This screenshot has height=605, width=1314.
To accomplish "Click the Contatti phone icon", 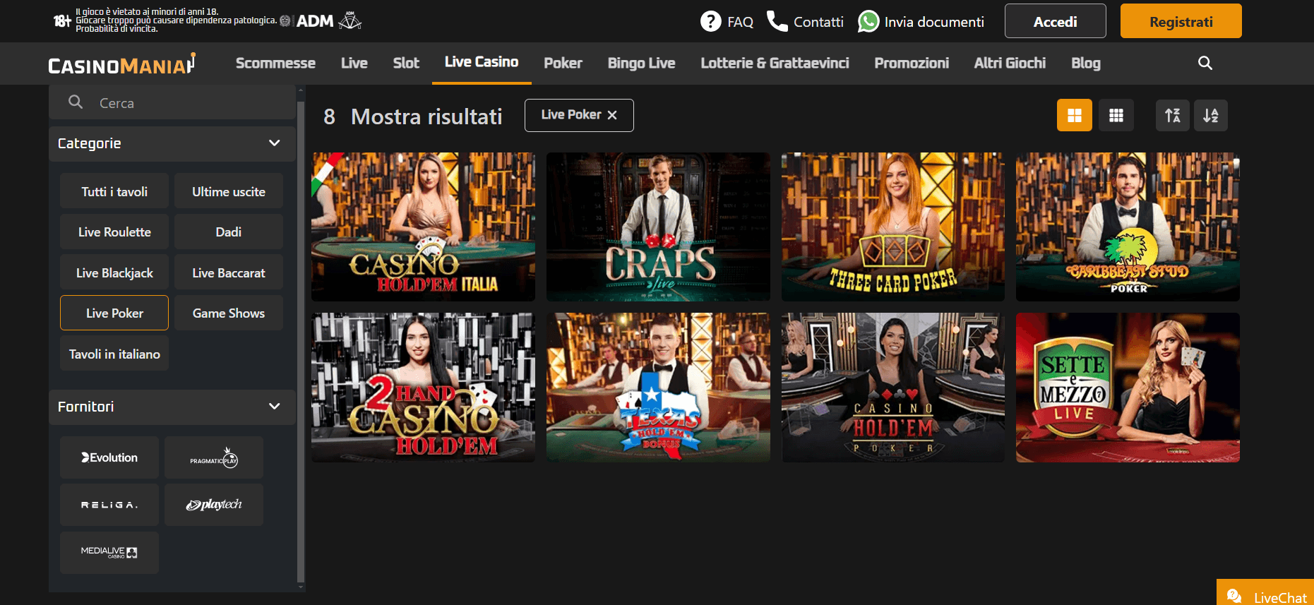I will click(x=777, y=21).
